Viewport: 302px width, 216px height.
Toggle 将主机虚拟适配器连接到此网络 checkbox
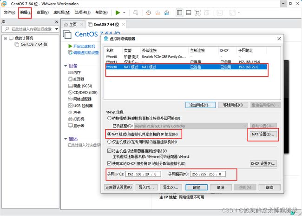pos(109,151)
